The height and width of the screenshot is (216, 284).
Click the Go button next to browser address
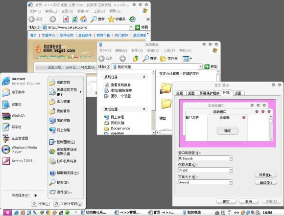(x=142, y=27)
